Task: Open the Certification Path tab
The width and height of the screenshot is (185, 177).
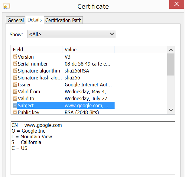Action: [63, 20]
